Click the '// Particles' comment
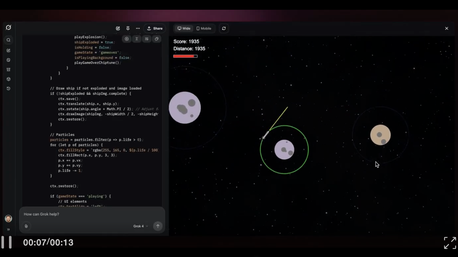This screenshot has width=458, height=257. pos(62,135)
